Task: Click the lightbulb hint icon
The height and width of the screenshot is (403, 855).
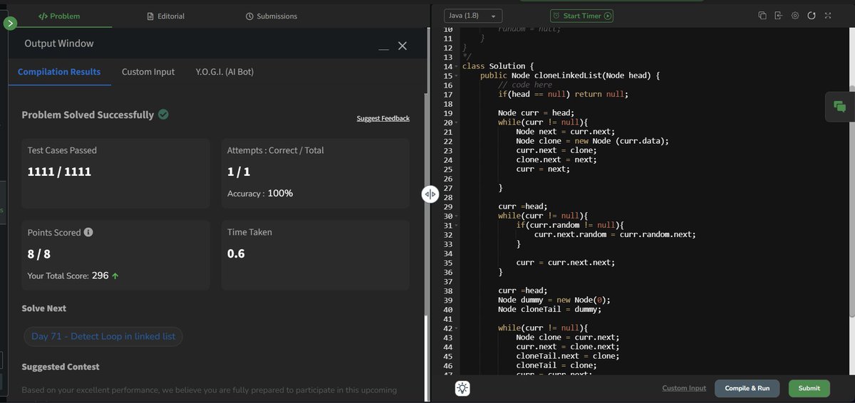Action: tap(462, 388)
